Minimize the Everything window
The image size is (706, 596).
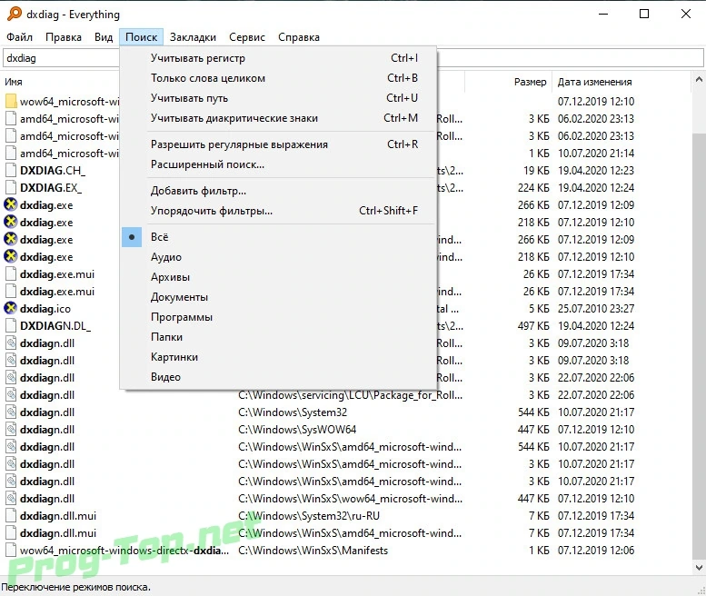pyautogui.click(x=603, y=14)
